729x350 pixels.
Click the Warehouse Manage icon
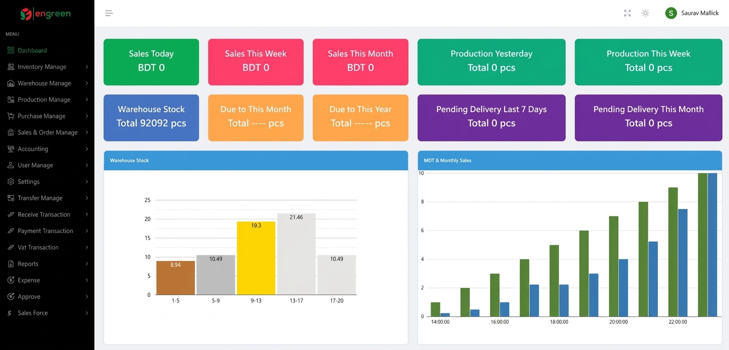tap(11, 83)
